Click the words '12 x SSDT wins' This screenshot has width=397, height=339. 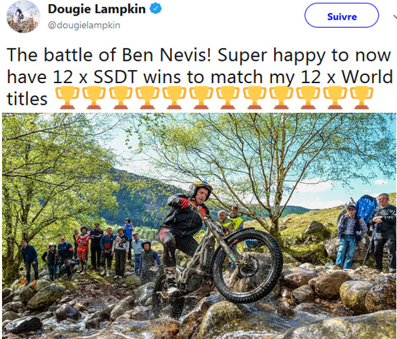tap(117, 77)
